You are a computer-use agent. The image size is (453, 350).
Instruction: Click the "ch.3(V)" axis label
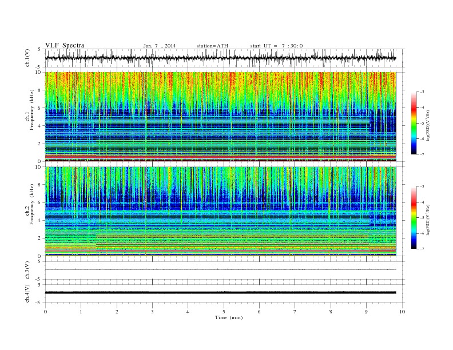click(x=27, y=271)
